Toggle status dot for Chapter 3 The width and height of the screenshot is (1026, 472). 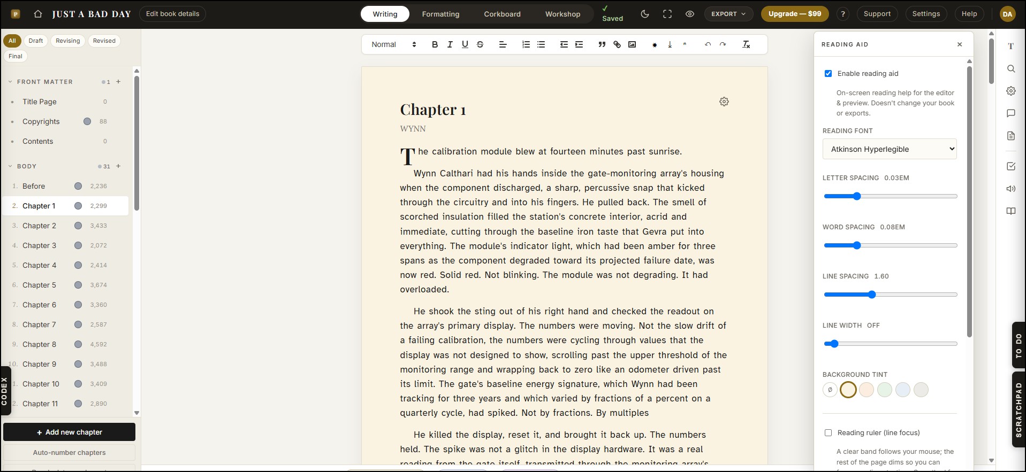tap(78, 245)
